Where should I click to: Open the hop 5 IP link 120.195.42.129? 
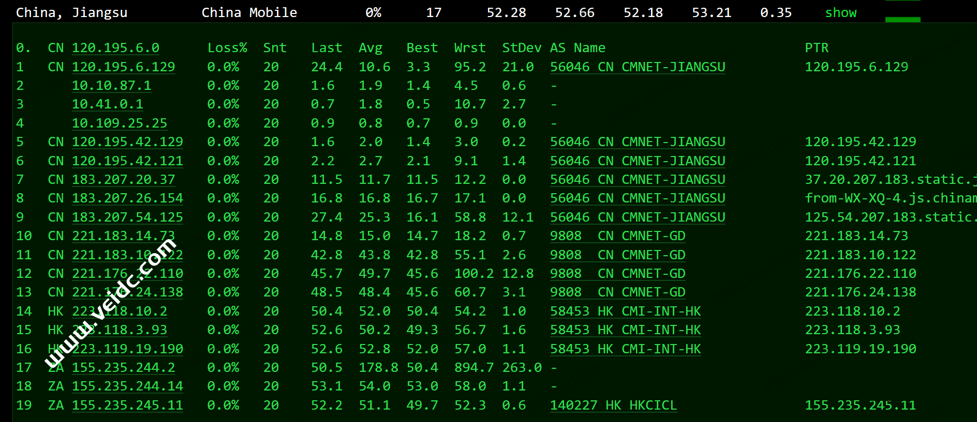(x=127, y=142)
